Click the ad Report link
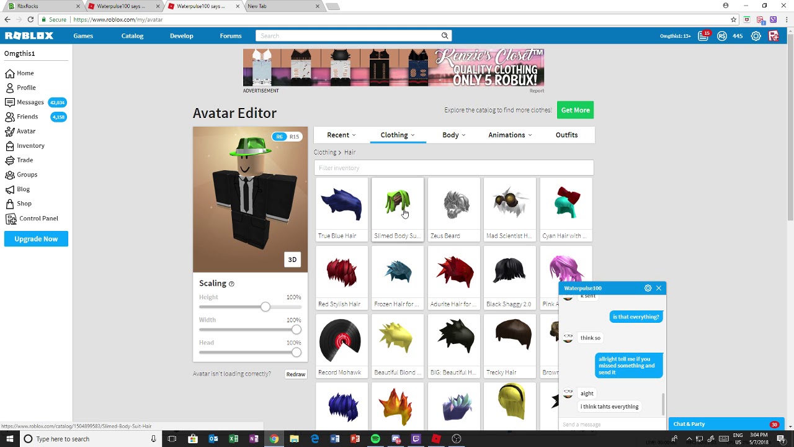 coord(537,91)
